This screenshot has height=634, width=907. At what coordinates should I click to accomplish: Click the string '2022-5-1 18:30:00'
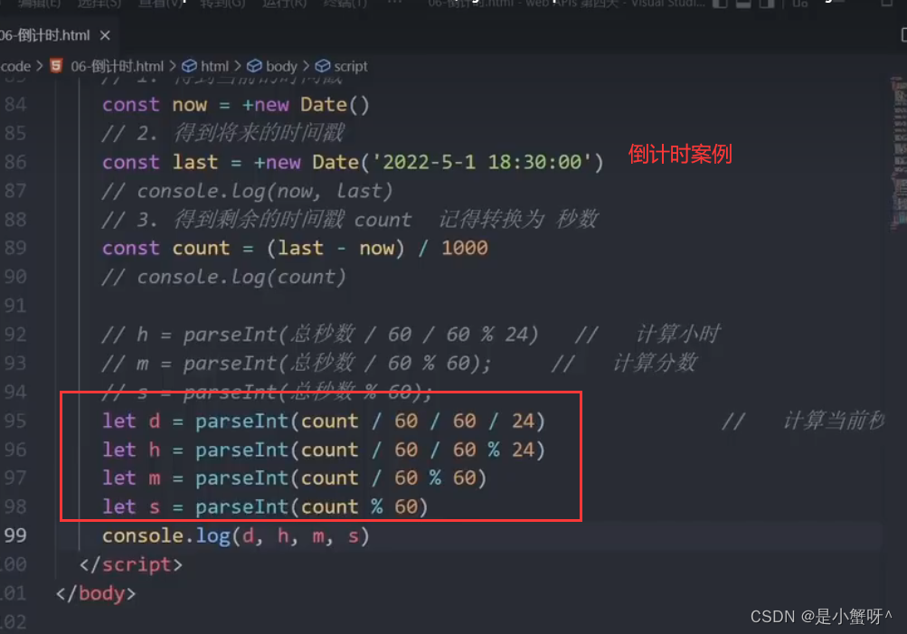(482, 162)
